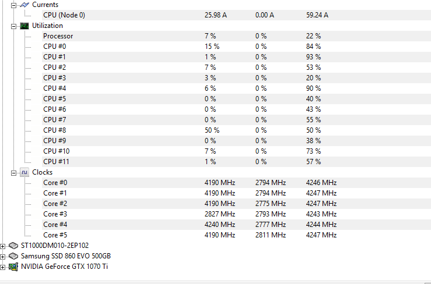Collapse the Clocks section
The width and height of the screenshot is (431, 284).
13,173
